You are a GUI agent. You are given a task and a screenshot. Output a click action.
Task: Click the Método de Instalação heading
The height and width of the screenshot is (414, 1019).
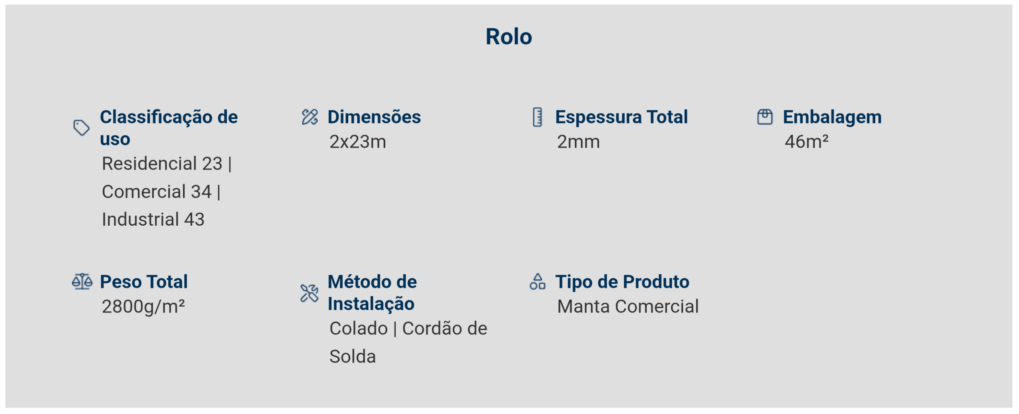click(x=372, y=293)
